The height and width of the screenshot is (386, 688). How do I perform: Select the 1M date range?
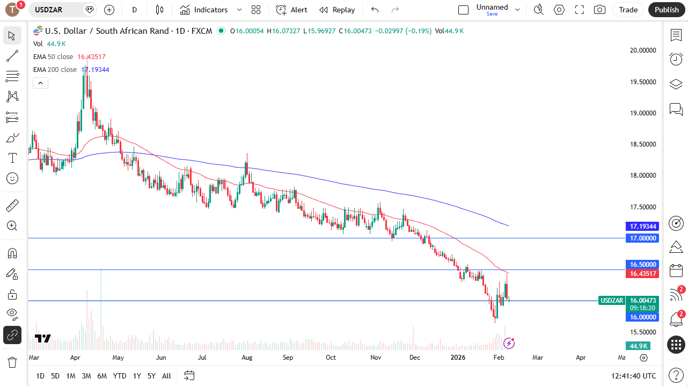[71, 376]
